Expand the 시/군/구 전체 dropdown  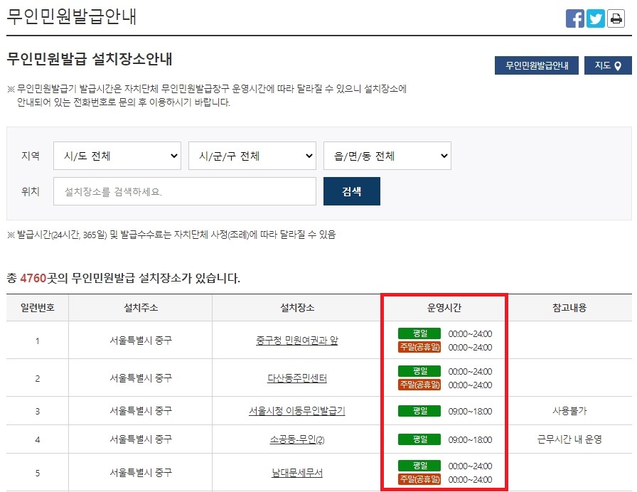tap(252, 156)
